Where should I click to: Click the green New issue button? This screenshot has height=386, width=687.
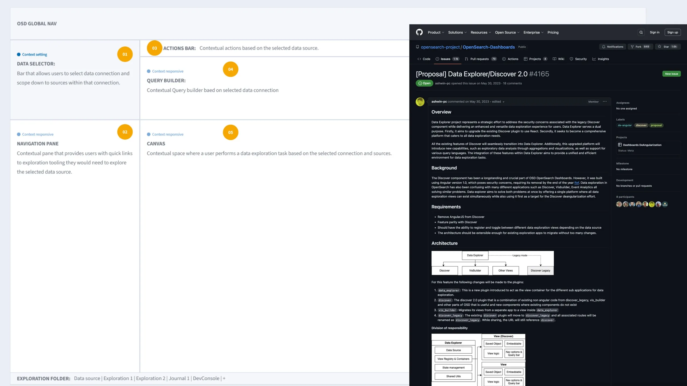point(671,74)
